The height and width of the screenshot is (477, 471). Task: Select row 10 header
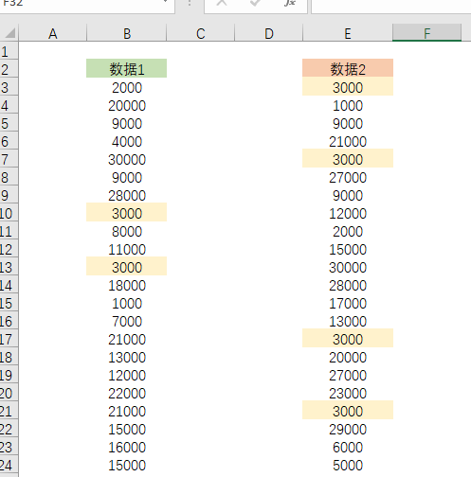pyautogui.click(x=9, y=213)
